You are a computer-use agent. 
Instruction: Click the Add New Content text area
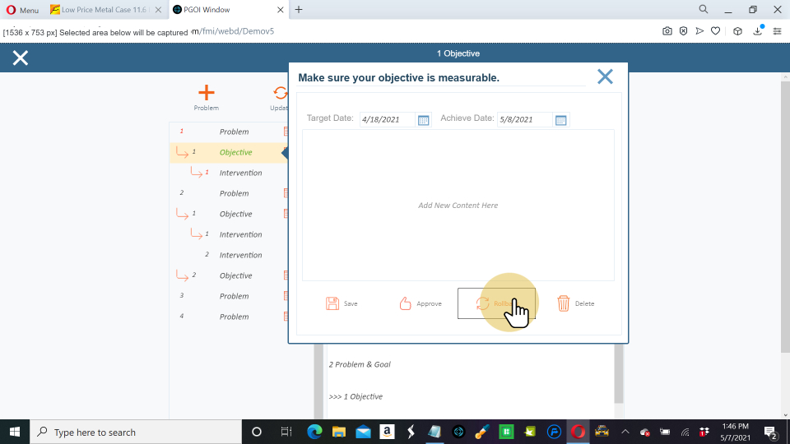tap(458, 206)
